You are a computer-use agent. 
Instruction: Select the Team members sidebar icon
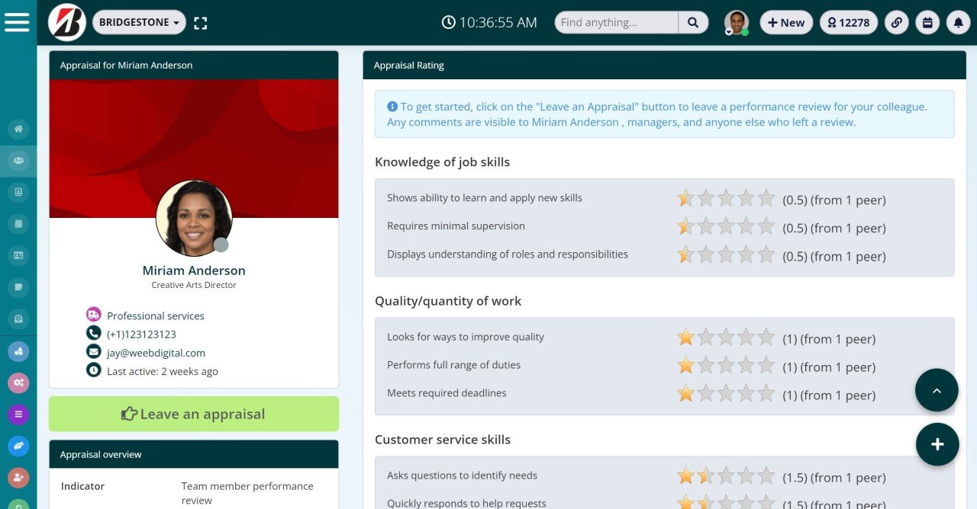[x=18, y=160]
